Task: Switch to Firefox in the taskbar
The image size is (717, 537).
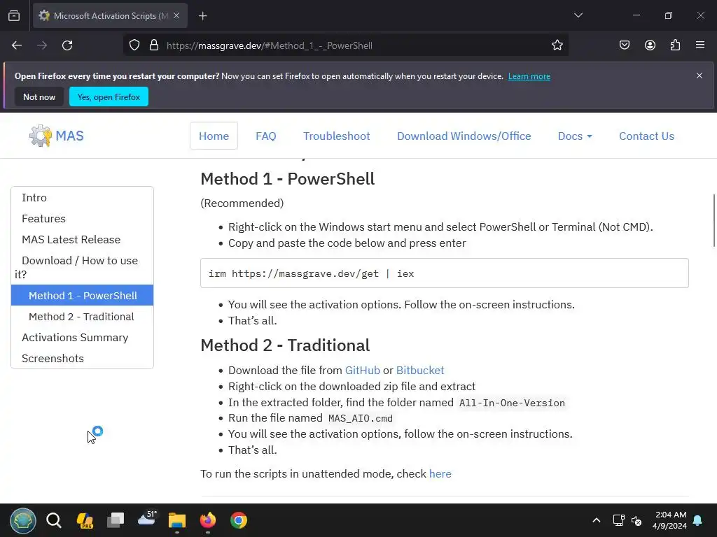Action: coord(208,520)
